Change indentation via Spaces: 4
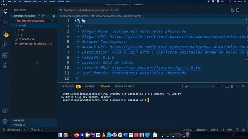Viewport: 248px width, 139px height. pyautogui.click(x=202, y=130)
